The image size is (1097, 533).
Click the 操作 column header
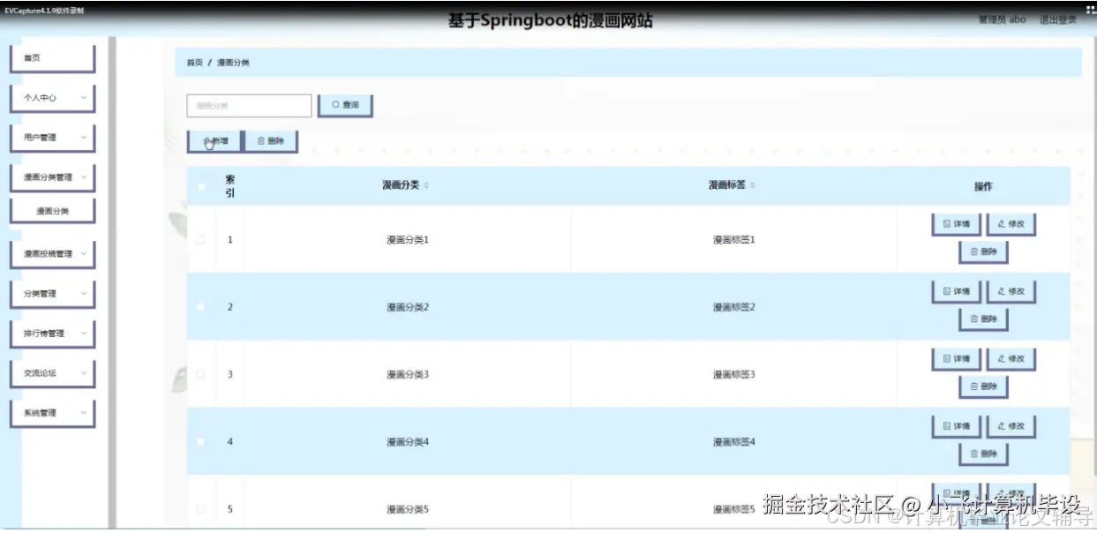tap(983, 186)
